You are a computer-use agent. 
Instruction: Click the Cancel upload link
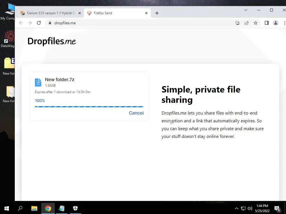tap(136, 113)
